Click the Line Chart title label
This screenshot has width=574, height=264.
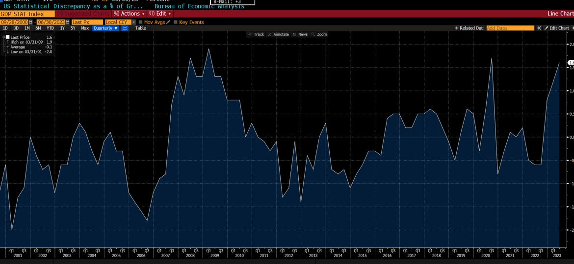pos(560,14)
